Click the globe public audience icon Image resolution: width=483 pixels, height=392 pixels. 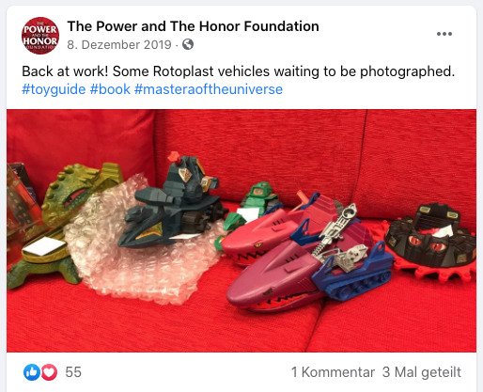point(188,44)
